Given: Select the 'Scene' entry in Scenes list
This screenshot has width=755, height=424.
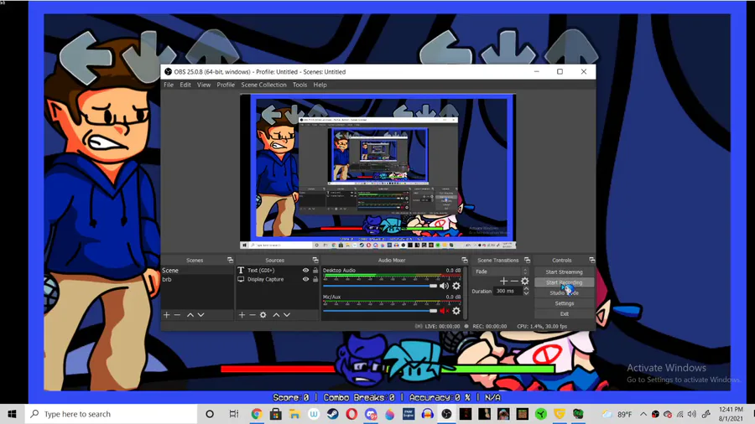Looking at the screenshot, I should (x=197, y=270).
